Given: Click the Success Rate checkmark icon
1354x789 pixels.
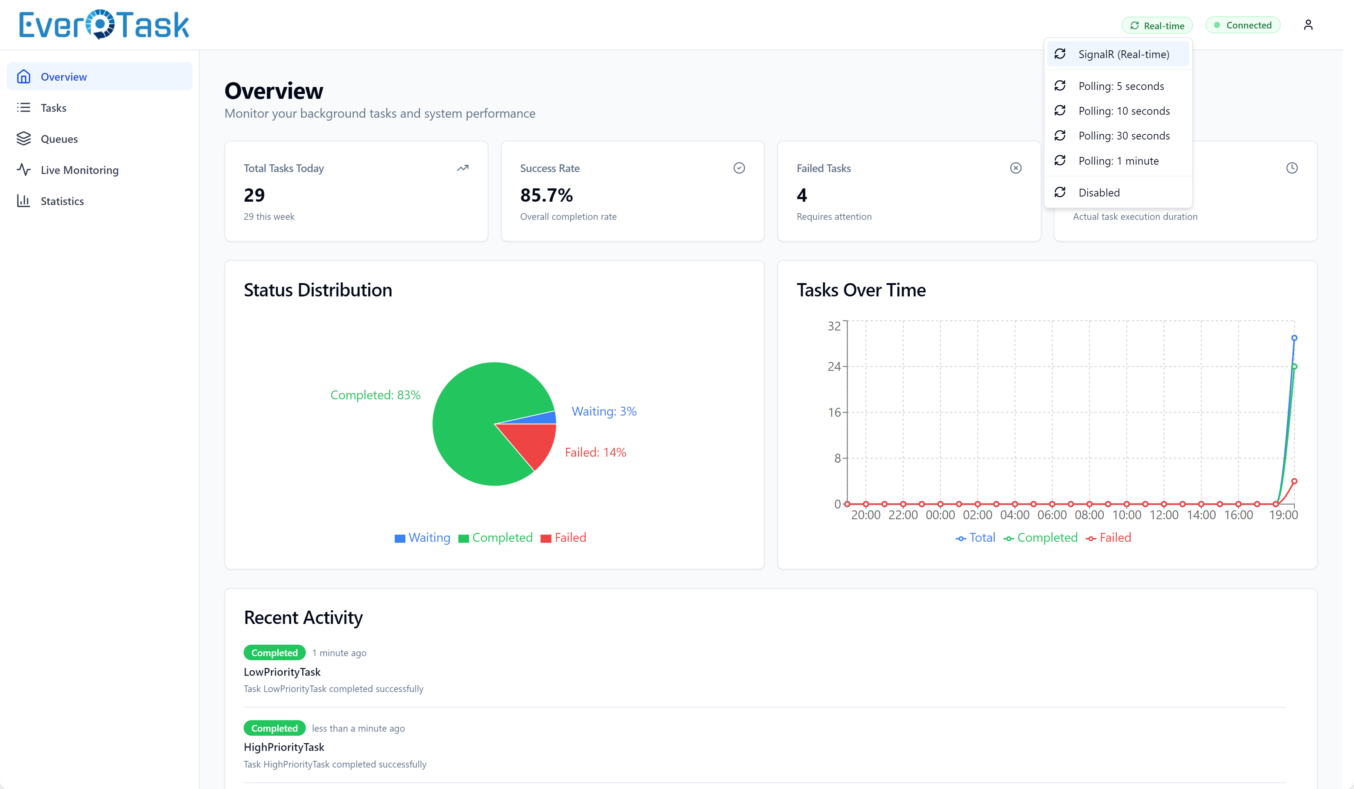Looking at the screenshot, I should point(739,168).
